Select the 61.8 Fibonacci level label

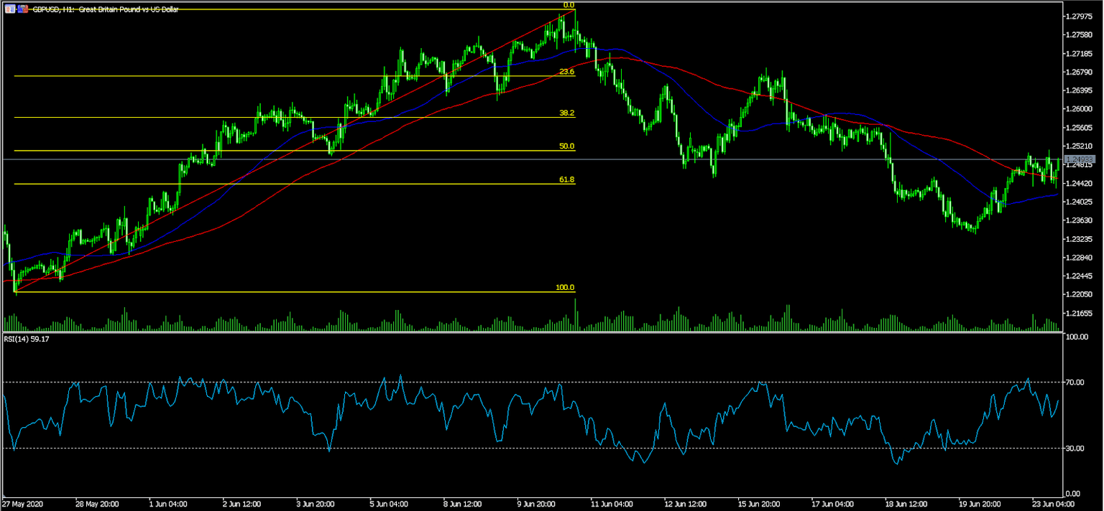567,180
